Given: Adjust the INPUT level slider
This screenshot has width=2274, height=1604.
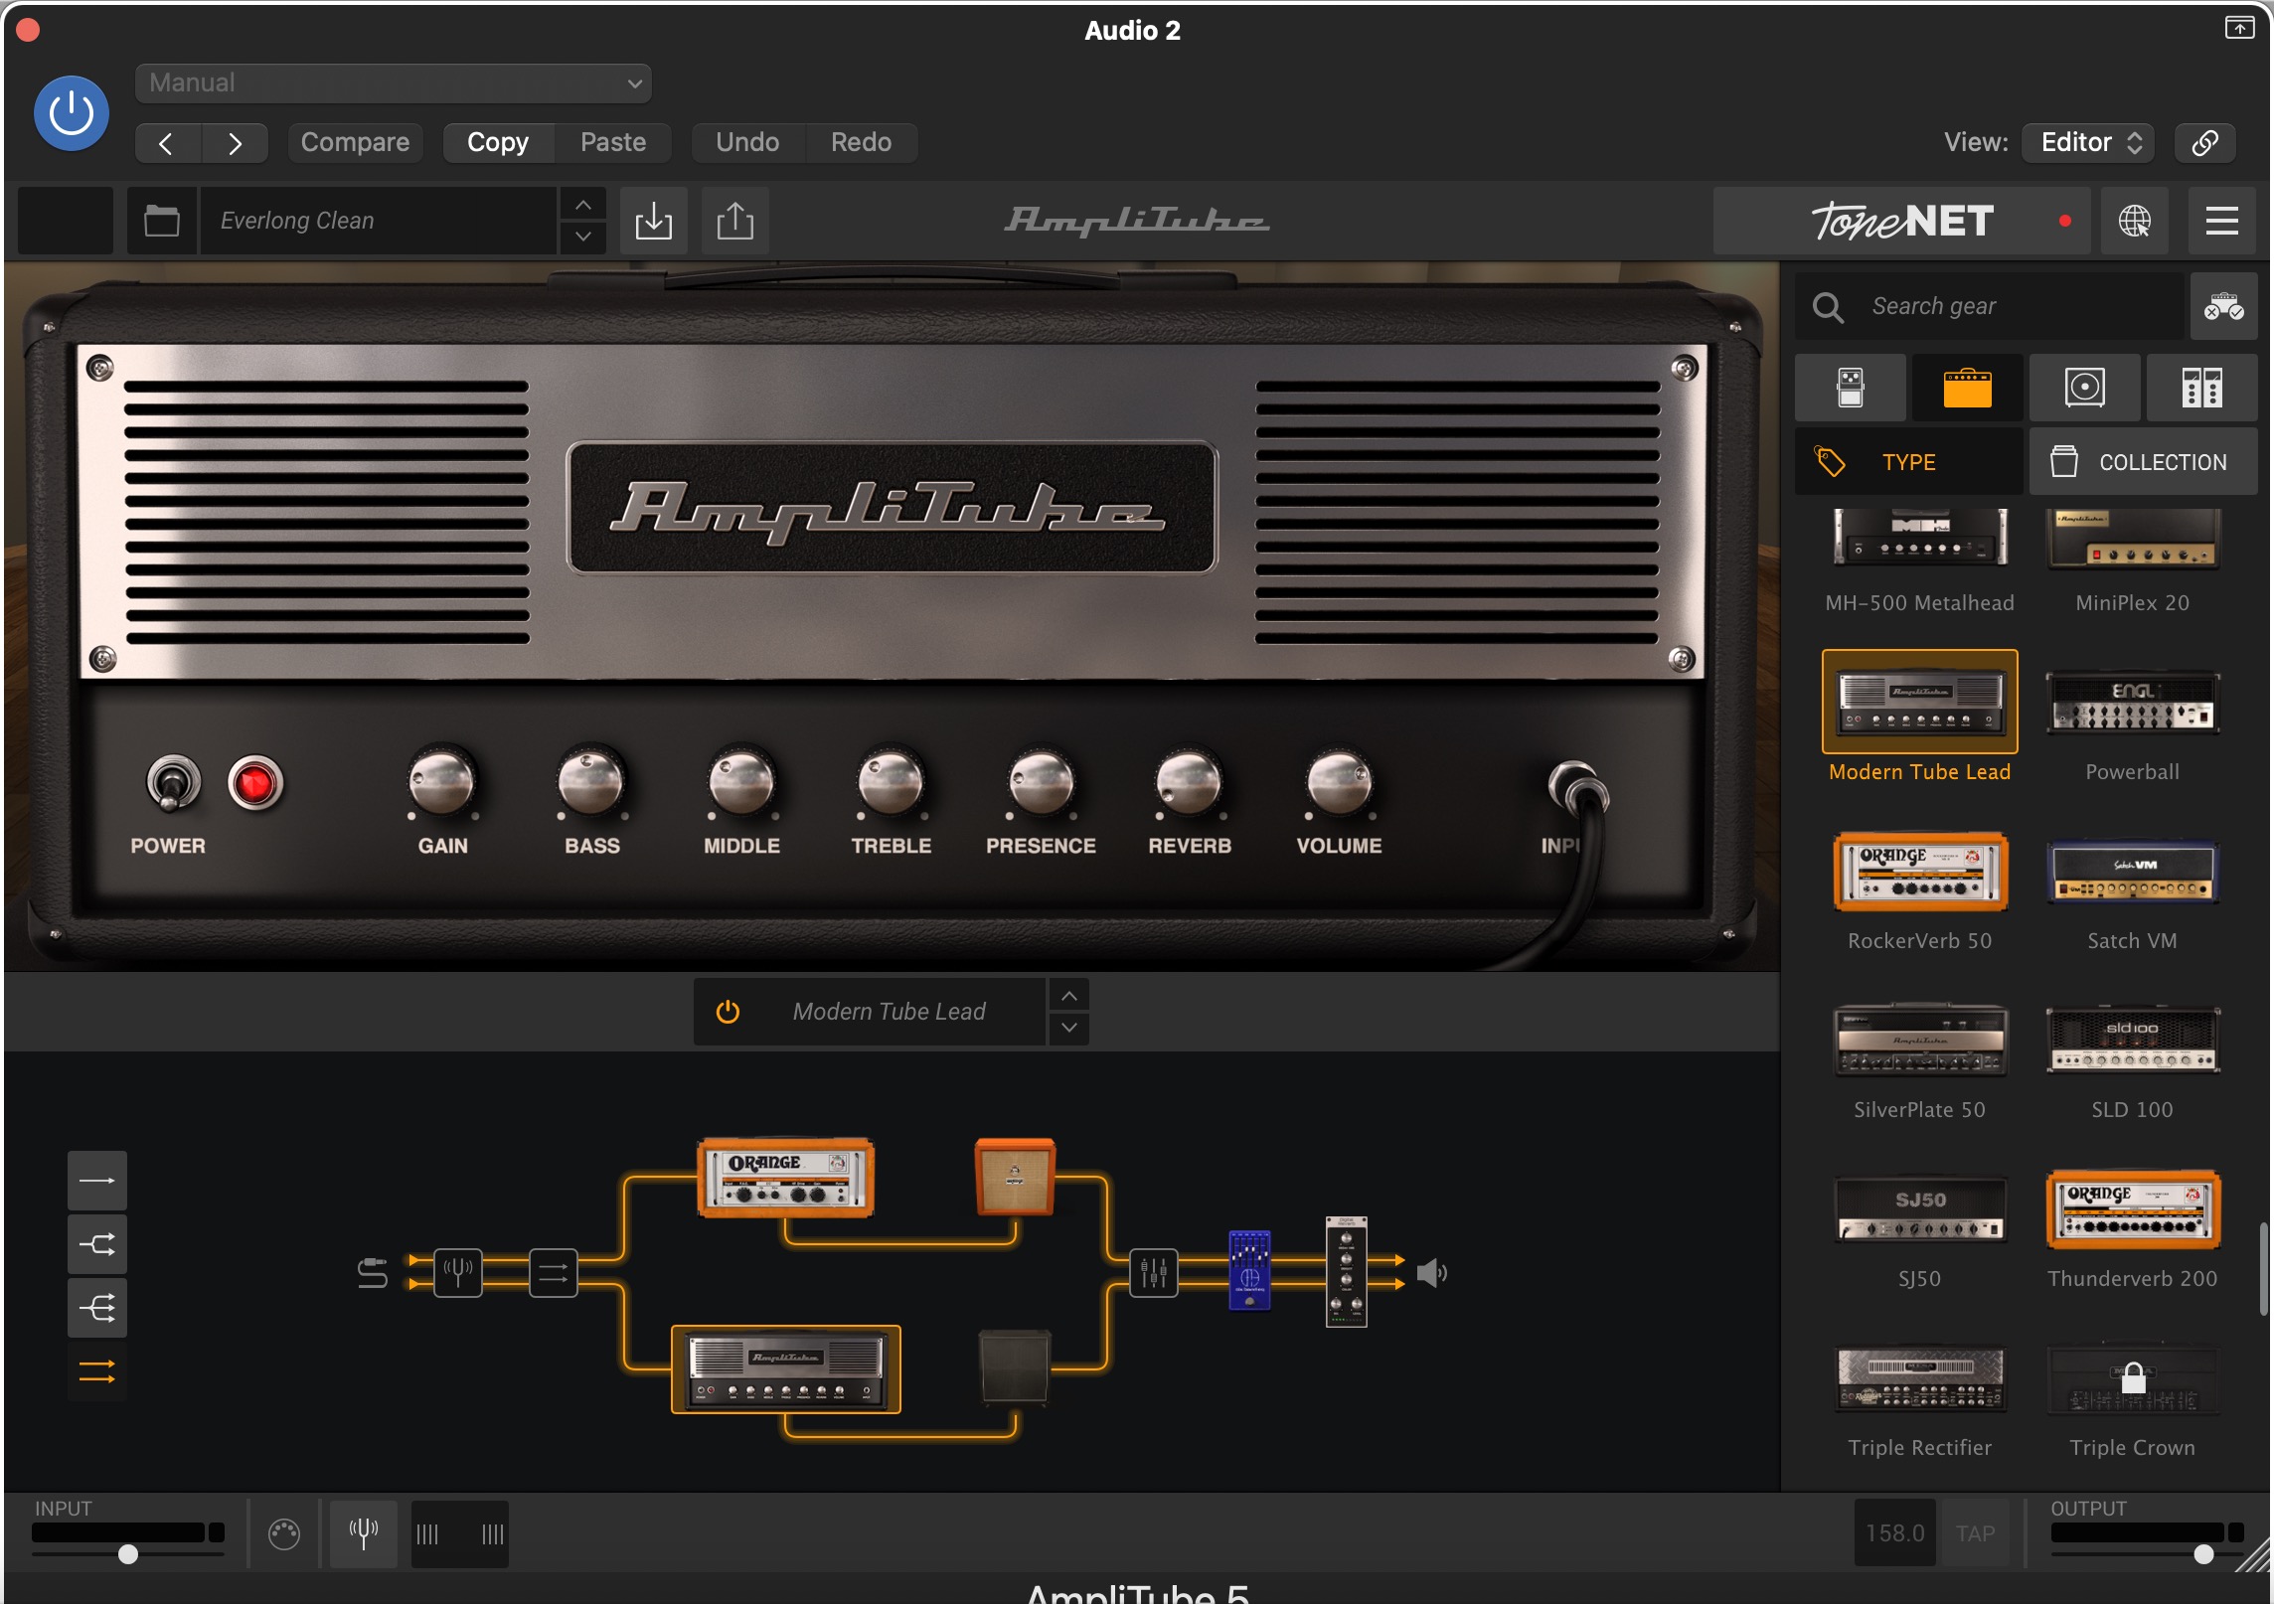Looking at the screenshot, I should [128, 1553].
